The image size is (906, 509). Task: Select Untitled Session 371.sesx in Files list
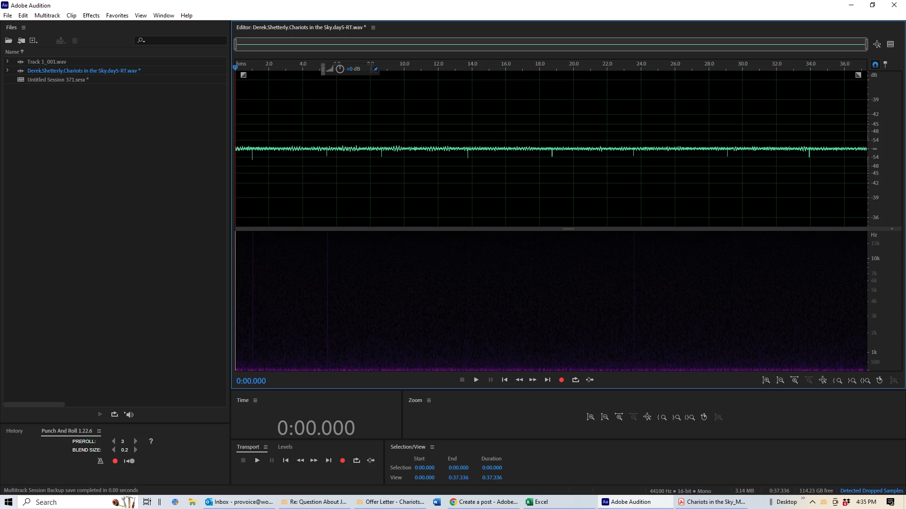[56, 80]
